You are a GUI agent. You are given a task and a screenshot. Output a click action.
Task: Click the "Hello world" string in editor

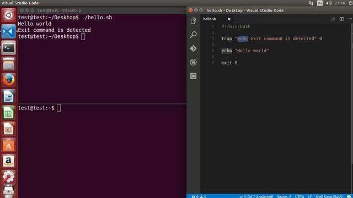point(252,51)
